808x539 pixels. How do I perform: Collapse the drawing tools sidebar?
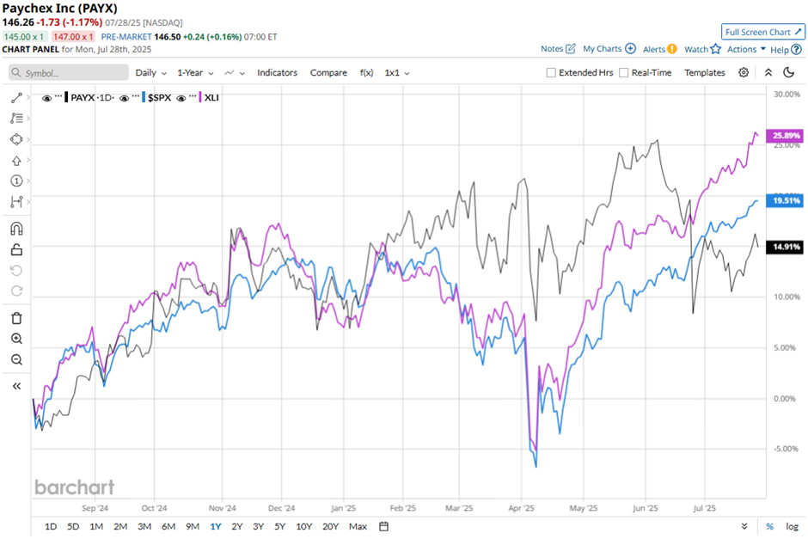[16, 386]
